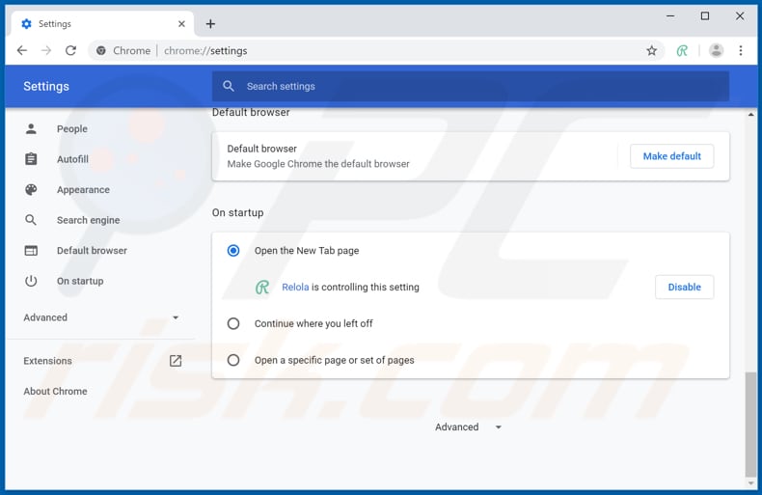This screenshot has width=762, height=495.
Task: Select Open a specific page or set of pages
Action: click(x=233, y=360)
